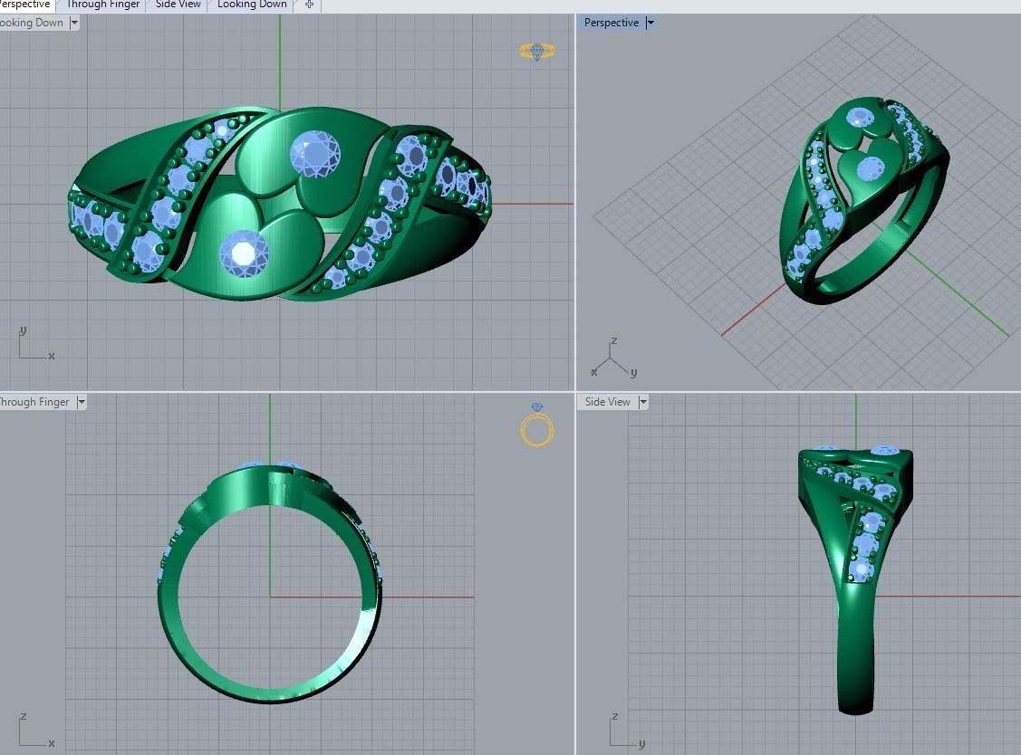Viewport: 1021px width, 755px height.
Task: Open the Side View viewport tab
Action: [178, 5]
